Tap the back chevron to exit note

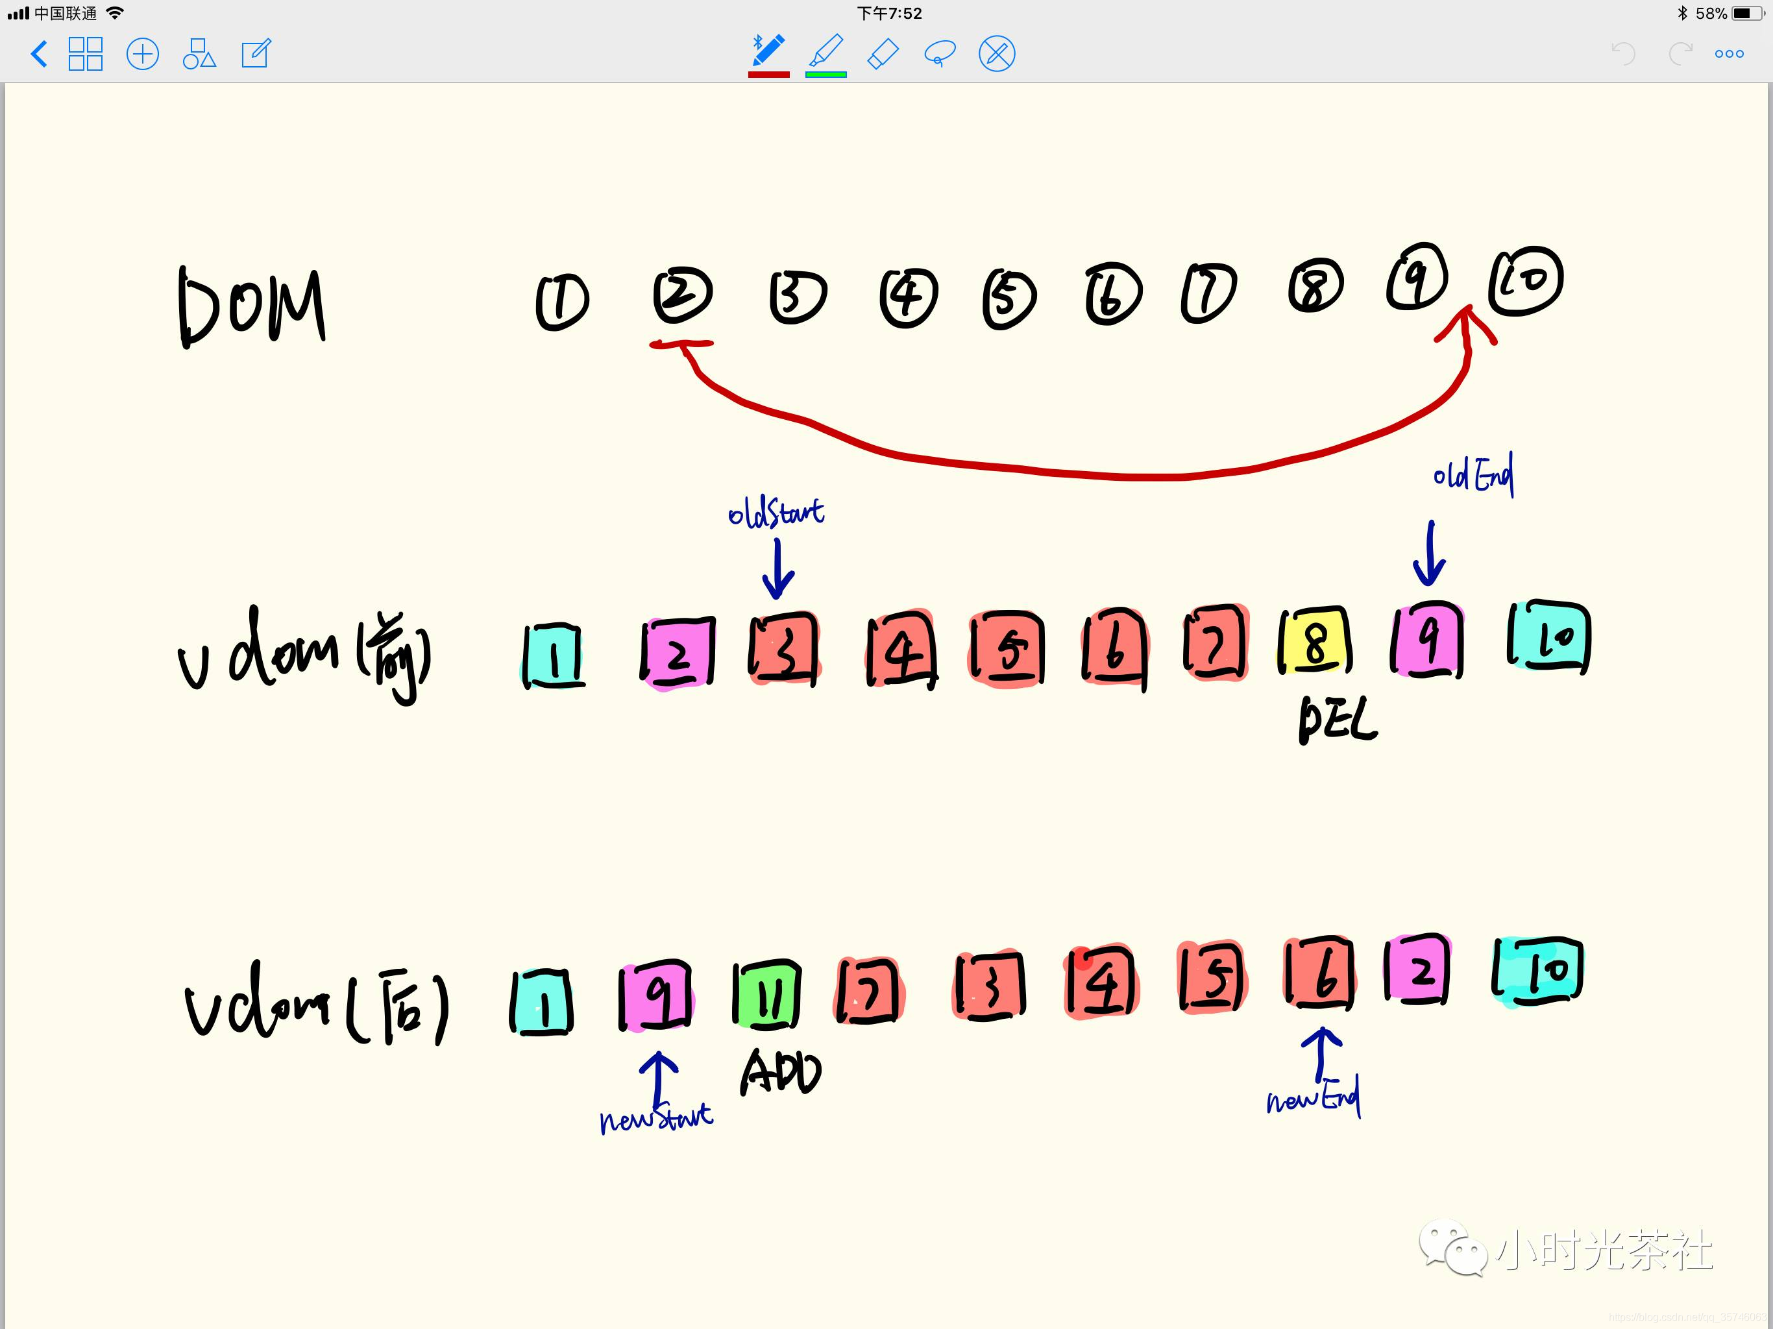click(x=38, y=55)
